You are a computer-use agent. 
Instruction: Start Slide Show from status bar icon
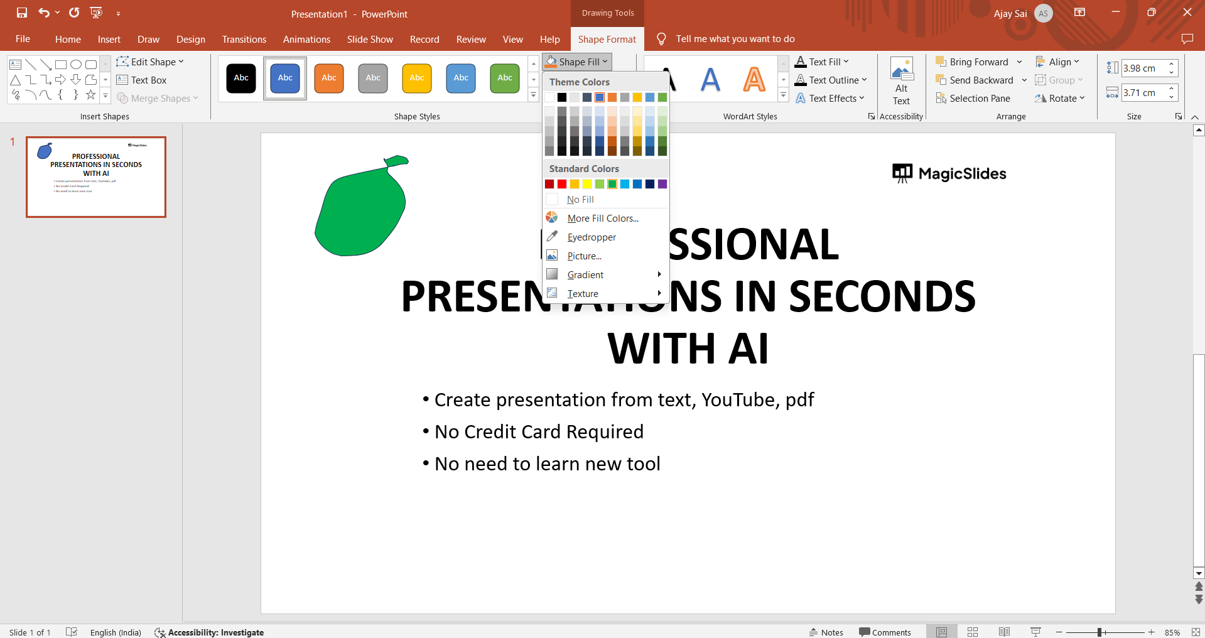tap(1035, 632)
